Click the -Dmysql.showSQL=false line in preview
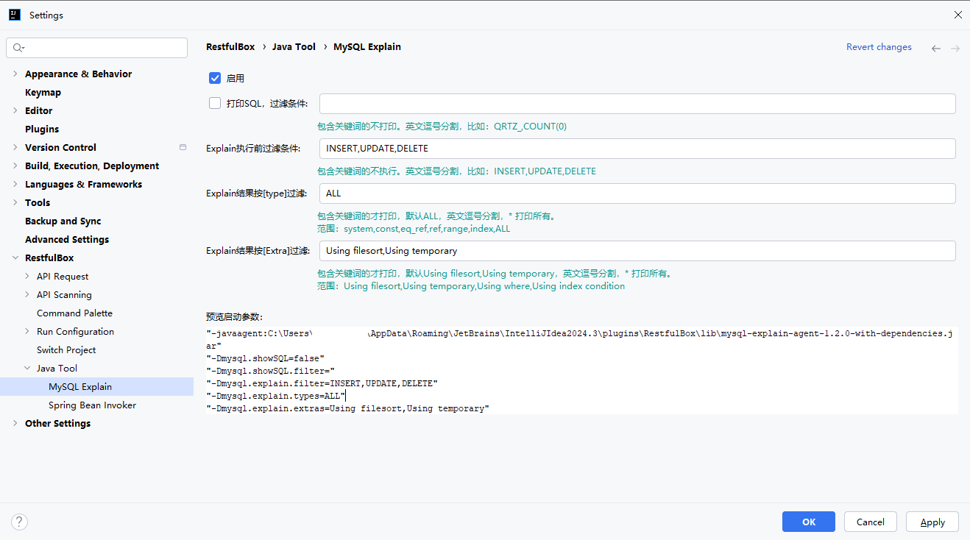This screenshot has height=540, width=970. [x=266, y=358]
